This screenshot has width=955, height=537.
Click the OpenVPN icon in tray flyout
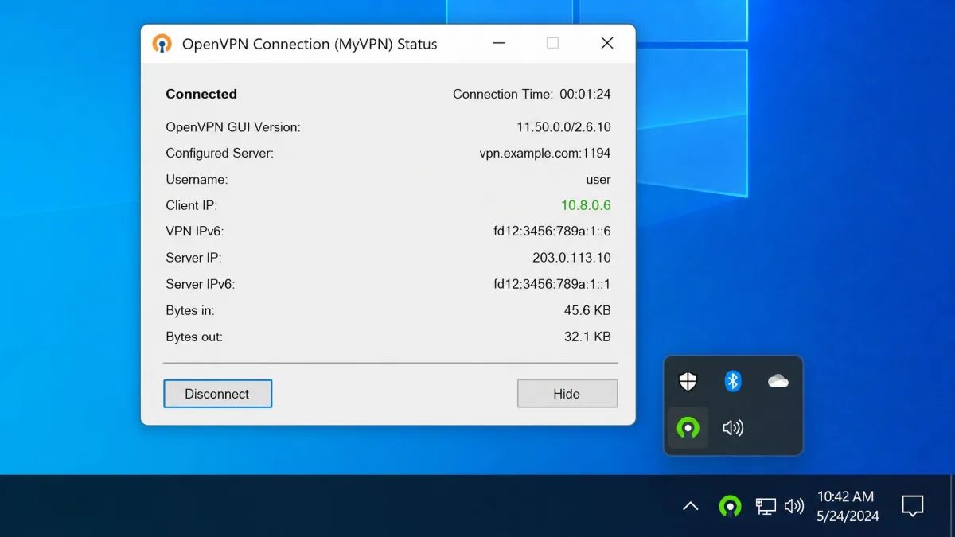point(688,428)
